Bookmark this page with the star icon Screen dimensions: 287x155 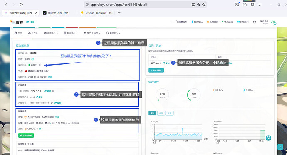pyautogui.click(x=204, y=5)
